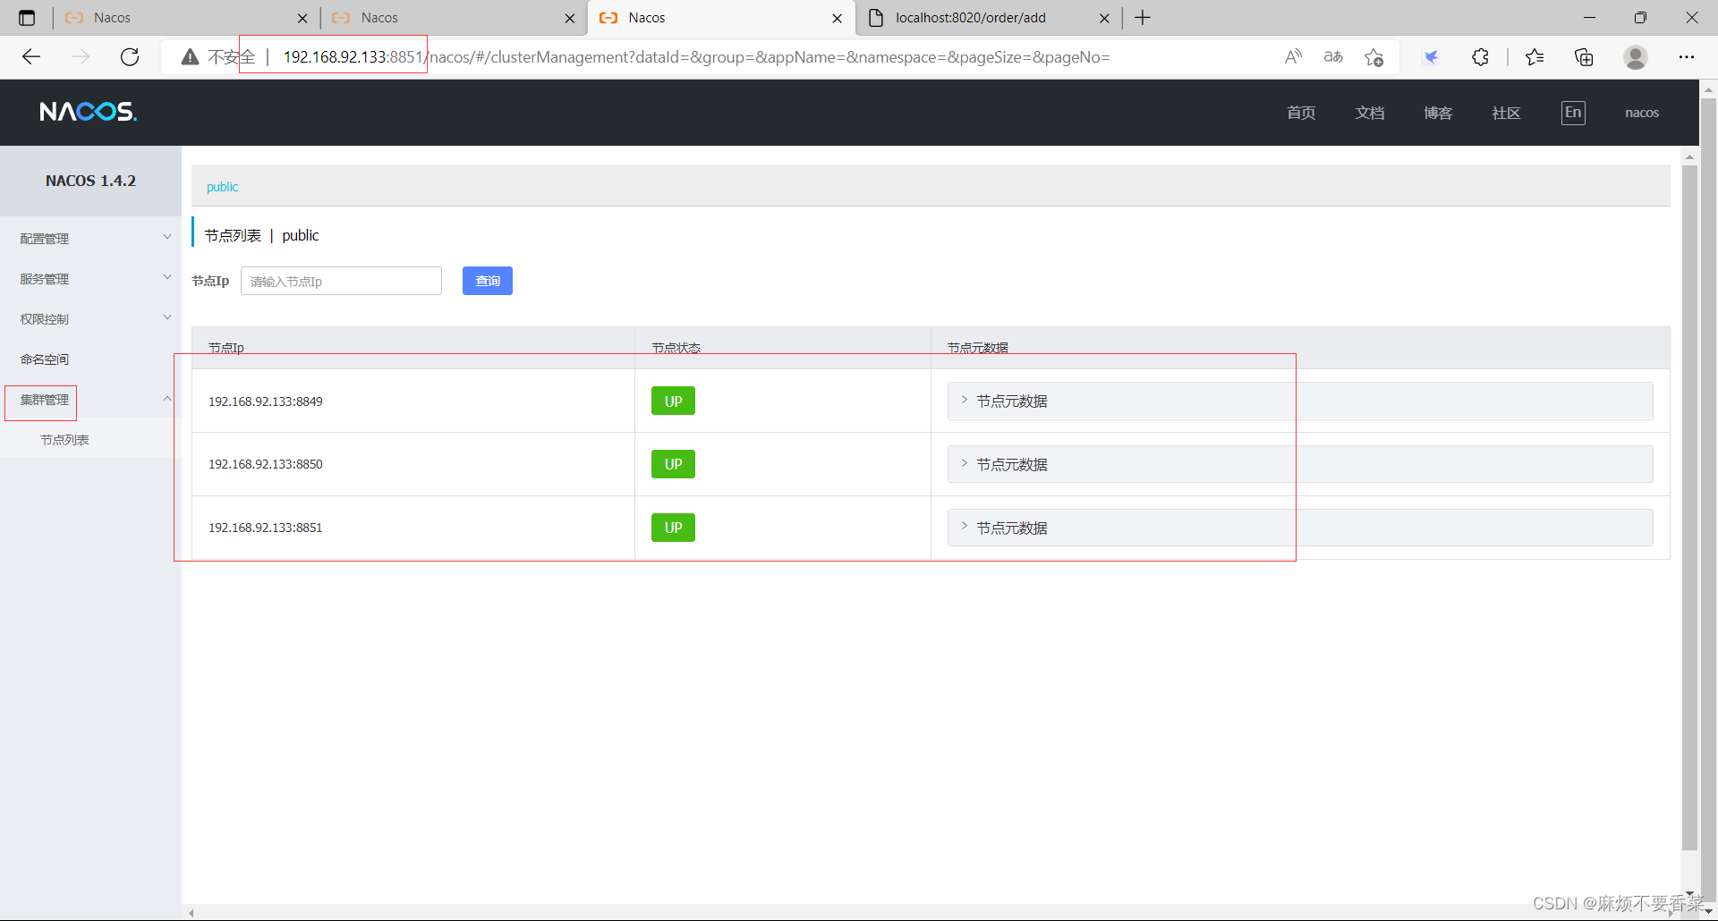Open 首页 in the top navigation
1718x921 pixels.
pyautogui.click(x=1301, y=113)
